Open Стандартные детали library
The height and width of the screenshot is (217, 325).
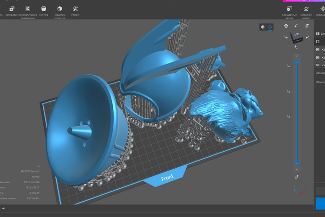coord(289,9)
